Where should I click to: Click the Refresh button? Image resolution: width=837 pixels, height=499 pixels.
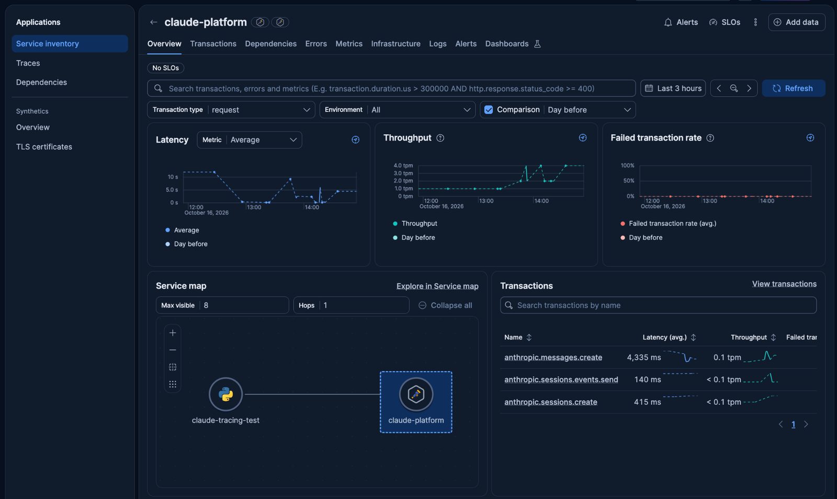(794, 88)
